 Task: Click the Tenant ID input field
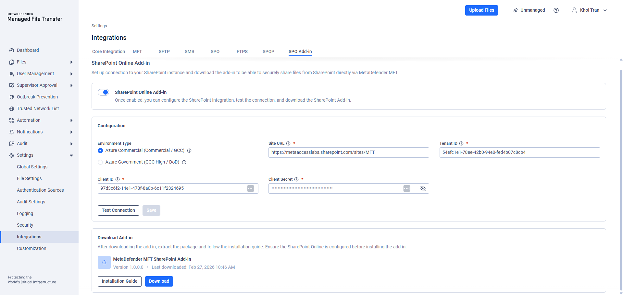[x=520, y=153]
